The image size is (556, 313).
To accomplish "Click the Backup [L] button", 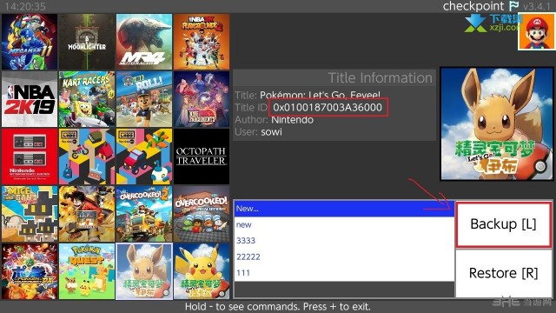I will pos(504,224).
